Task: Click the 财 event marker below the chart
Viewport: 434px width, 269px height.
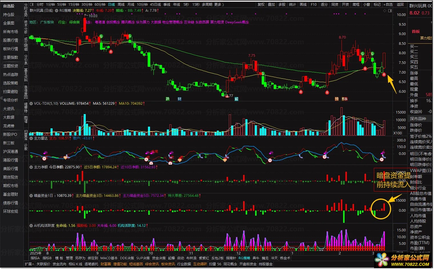Action: point(179,99)
